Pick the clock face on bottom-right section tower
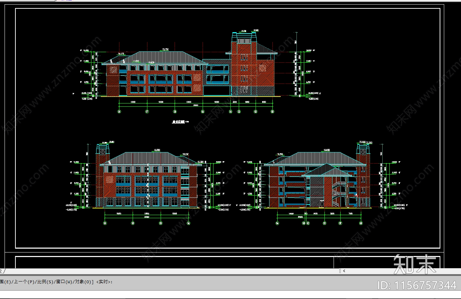The image size is (461, 299). pos(363,152)
